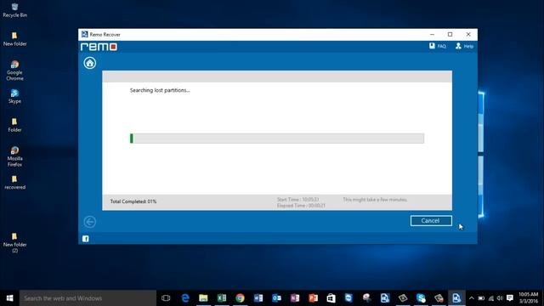This screenshot has height=306, width=544.
Task: Open the Windows Start menu
Action: click(x=9, y=298)
